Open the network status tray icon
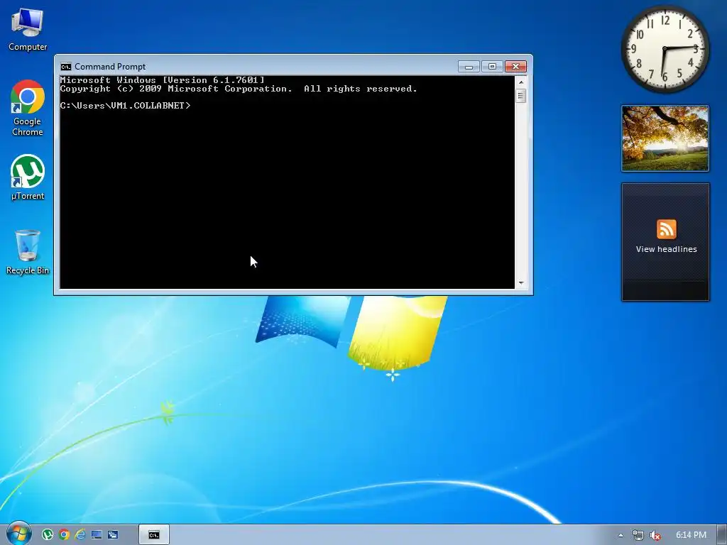This screenshot has width=727, height=545. point(638,535)
